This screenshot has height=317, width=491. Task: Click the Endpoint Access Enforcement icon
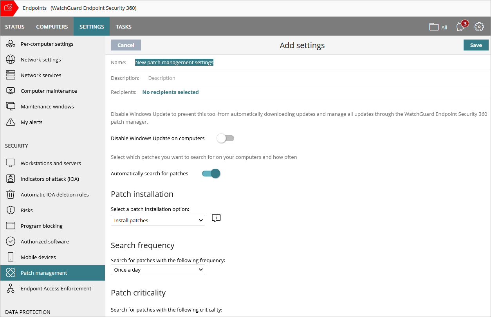click(11, 288)
